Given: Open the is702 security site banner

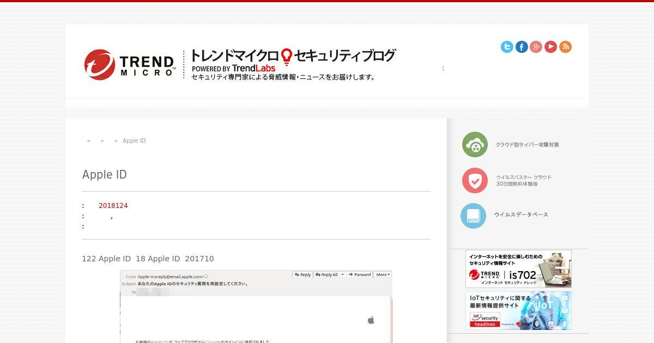Looking at the screenshot, I should [x=518, y=269].
